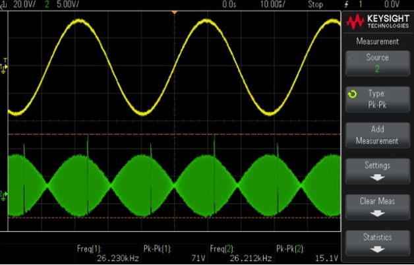Click the 0.0s horizontal delay readout
This screenshot has height=265, width=414.
point(229,4)
